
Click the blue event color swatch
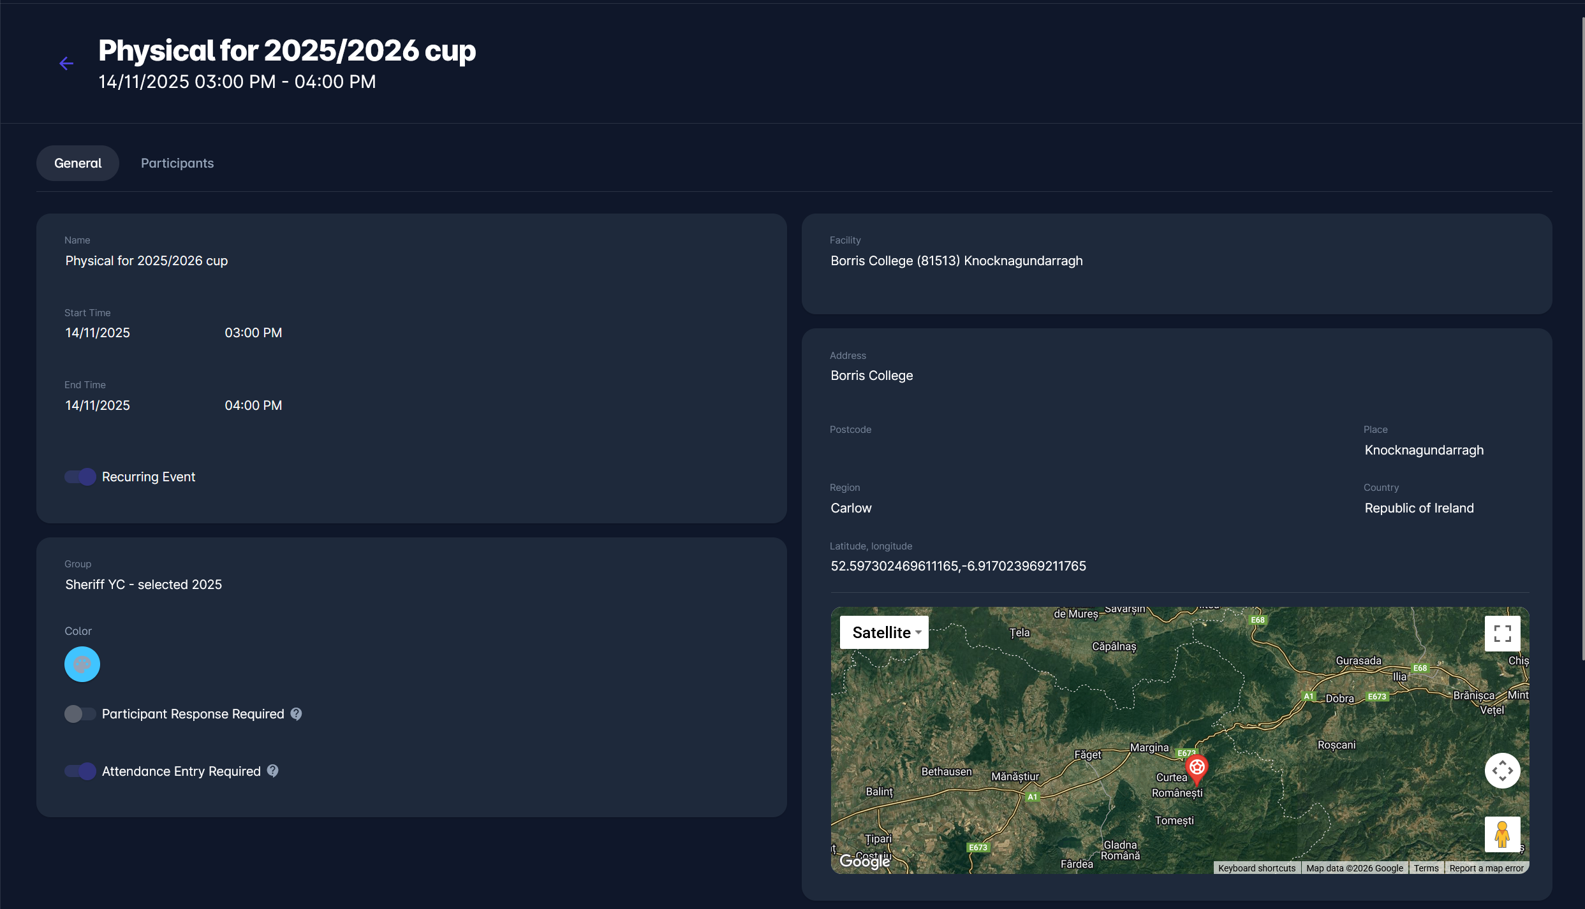(82, 664)
